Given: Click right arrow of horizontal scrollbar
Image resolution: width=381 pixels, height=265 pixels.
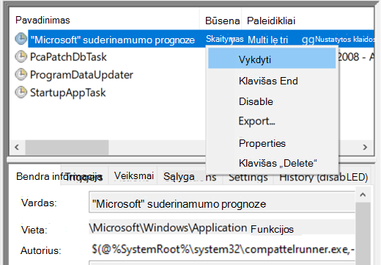Looking at the screenshot, I should pos(365,148).
